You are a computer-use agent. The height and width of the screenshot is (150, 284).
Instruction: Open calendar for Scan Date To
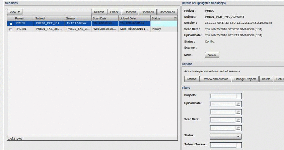238,128
